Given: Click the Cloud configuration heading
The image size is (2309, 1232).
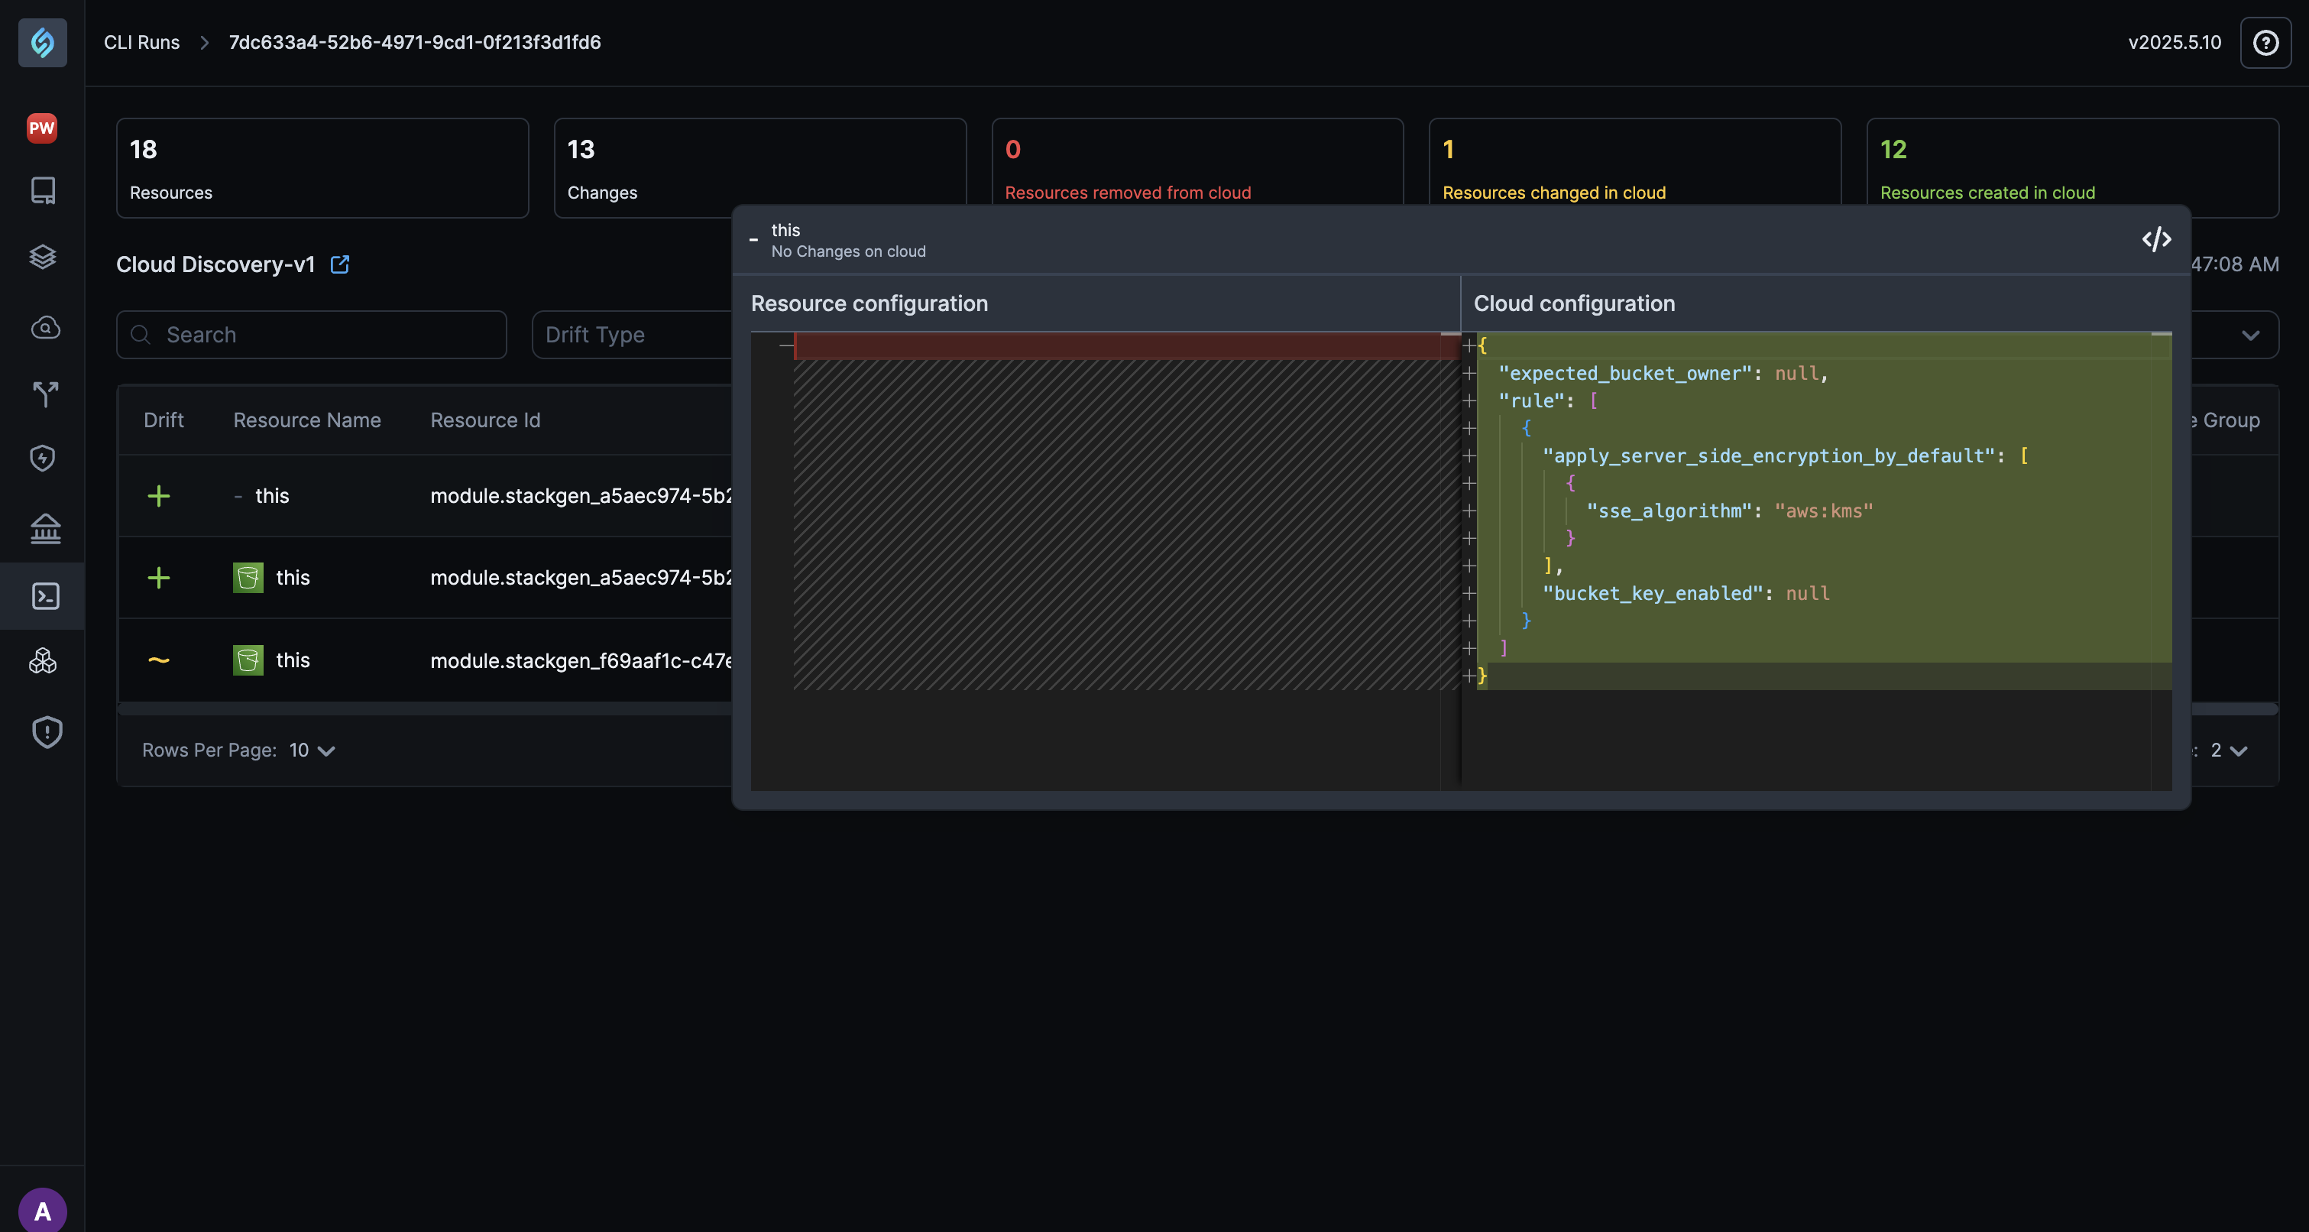Looking at the screenshot, I should pos(1574,303).
